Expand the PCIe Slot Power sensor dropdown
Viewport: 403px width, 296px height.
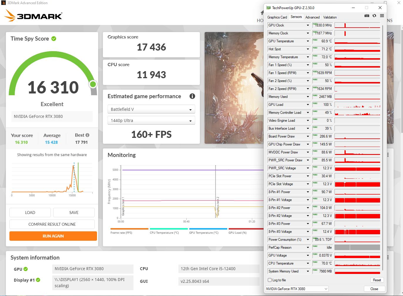[x=308, y=176]
